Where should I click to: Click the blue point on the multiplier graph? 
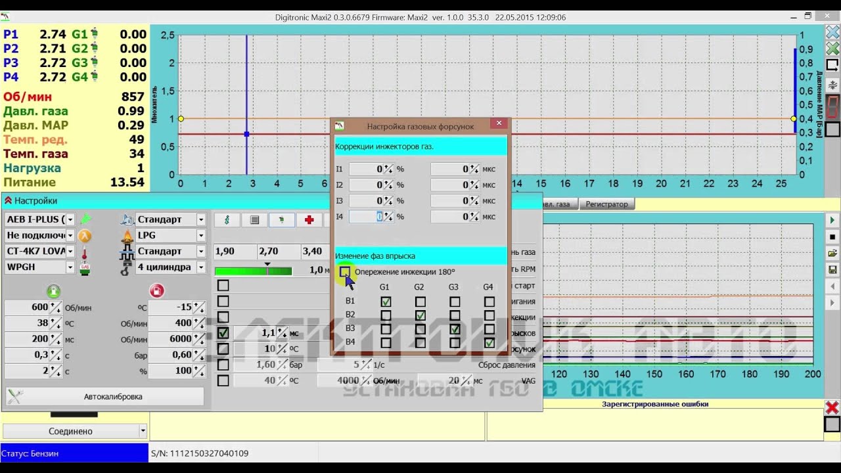click(246, 134)
